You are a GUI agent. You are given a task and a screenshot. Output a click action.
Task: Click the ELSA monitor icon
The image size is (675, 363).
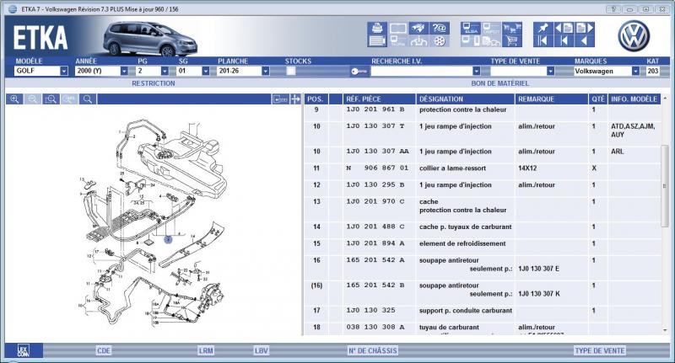click(471, 29)
